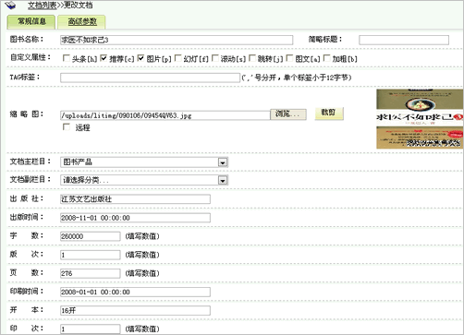Switch to the 常规信息 tab
This screenshot has width=464, height=335.
[x=31, y=21]
